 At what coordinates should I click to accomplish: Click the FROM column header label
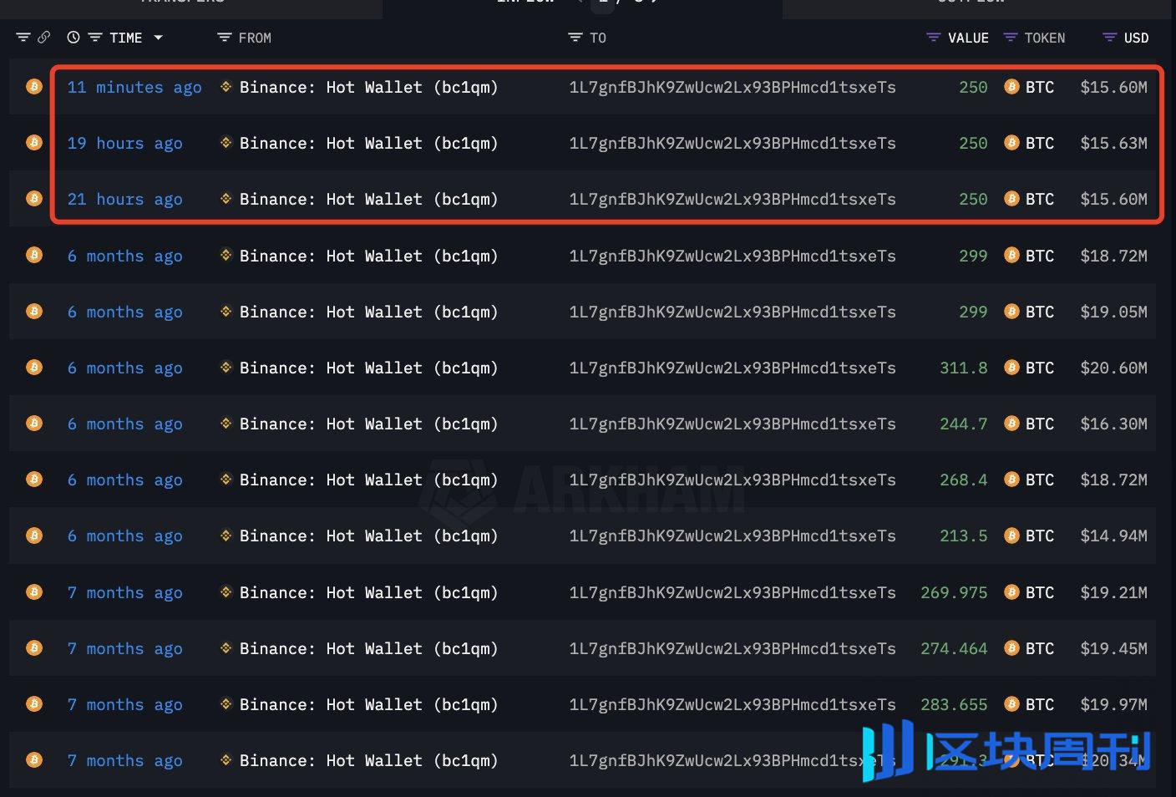(x=255, y=38)
